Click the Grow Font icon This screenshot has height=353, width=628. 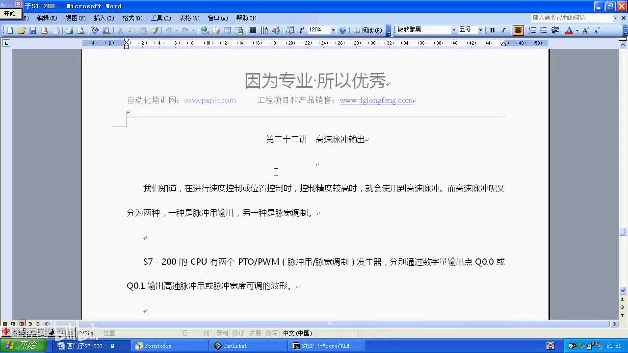pyautogui.click(x=586, y=30)
